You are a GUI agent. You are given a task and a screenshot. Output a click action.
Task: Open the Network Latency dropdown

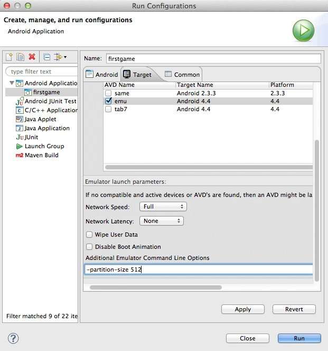[162, 221]
